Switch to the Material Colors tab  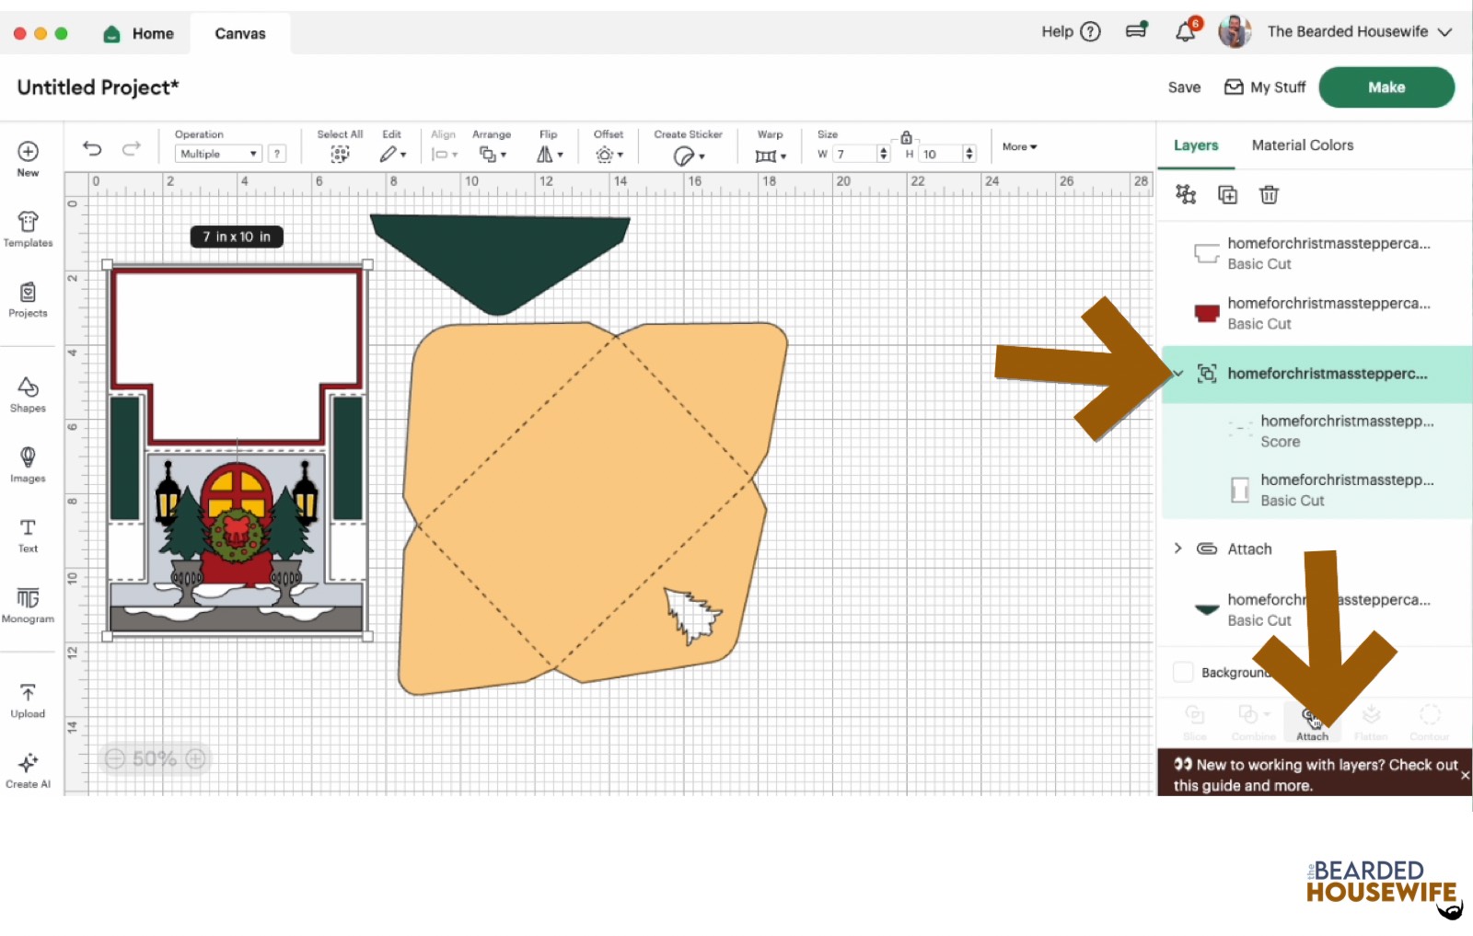coord(1302,145)
